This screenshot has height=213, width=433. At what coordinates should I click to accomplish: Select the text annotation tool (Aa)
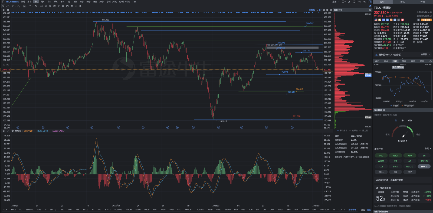pyautogui.click(x=41, y=6)
